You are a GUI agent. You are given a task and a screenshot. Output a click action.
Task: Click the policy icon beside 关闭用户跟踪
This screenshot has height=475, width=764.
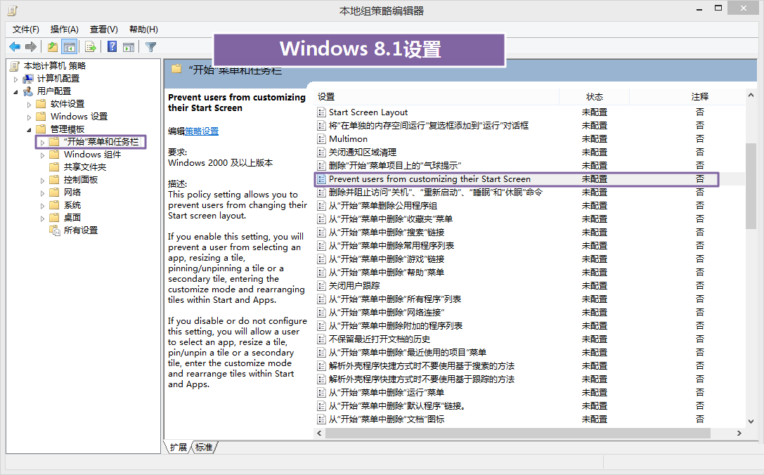pos(322,286)
